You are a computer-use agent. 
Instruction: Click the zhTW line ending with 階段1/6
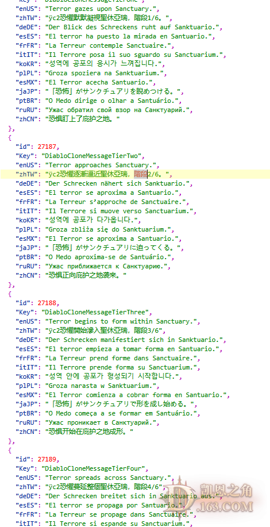click(94, 18)
